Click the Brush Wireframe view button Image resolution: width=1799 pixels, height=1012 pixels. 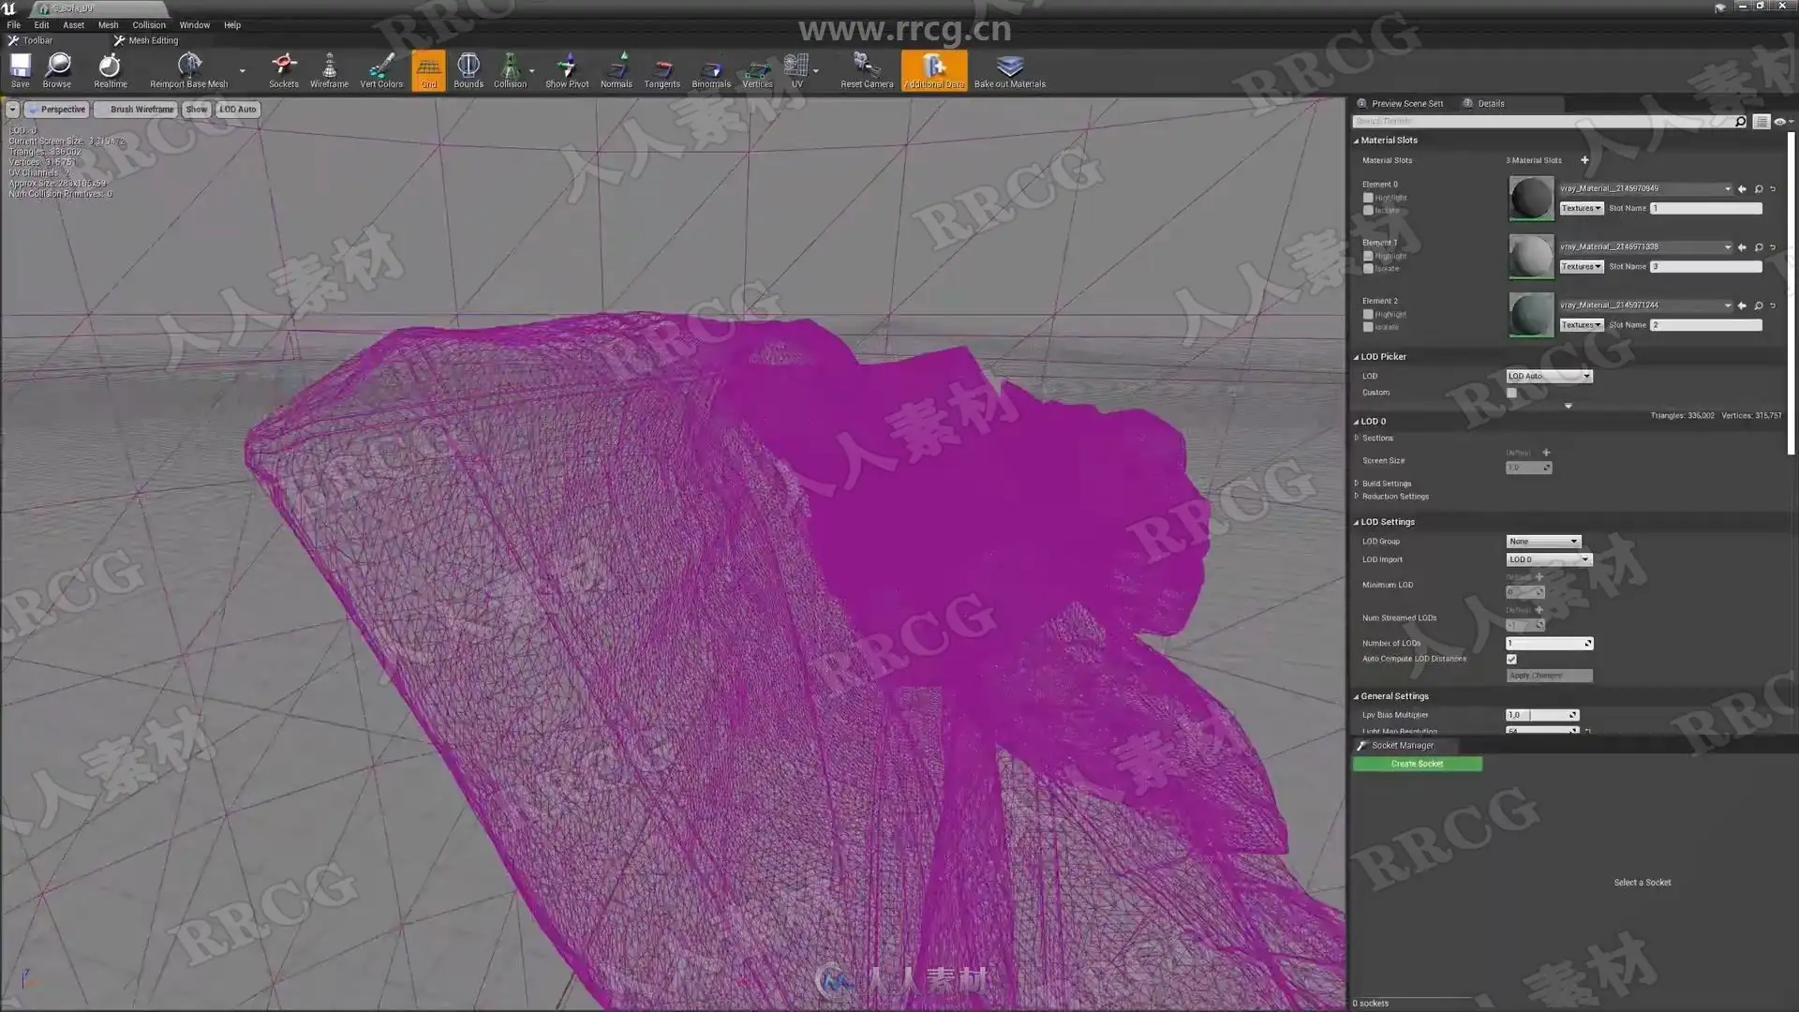coord(137,110)
